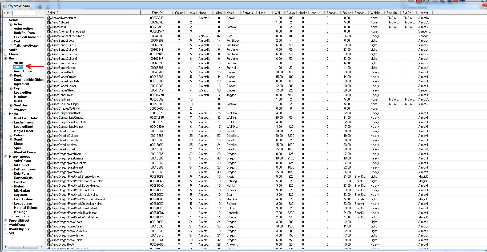Click the icon beside ArmorAfflicted row

(x=49, y=22)
